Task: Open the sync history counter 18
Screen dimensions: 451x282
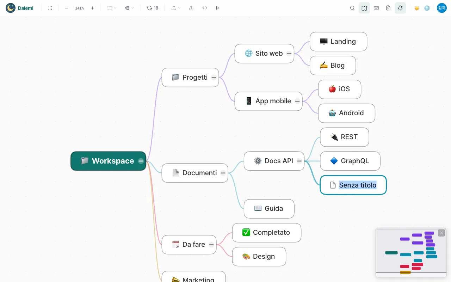Action: click(153, 8)
